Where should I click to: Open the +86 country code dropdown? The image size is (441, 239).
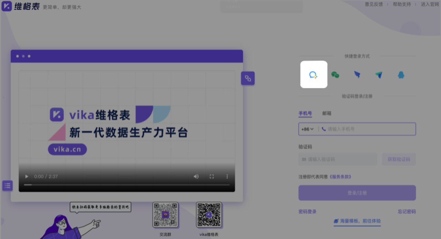[308, 129]
